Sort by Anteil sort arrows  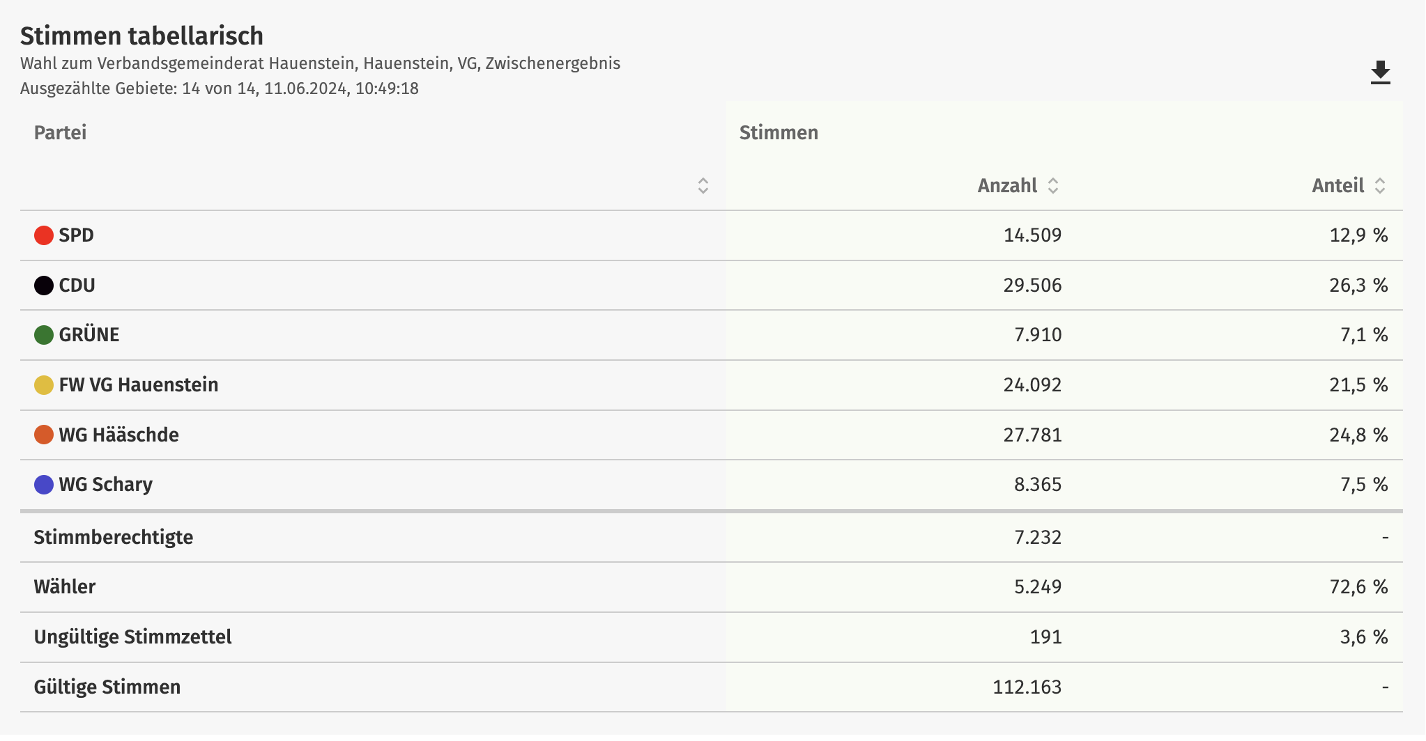coord(1379,185)
